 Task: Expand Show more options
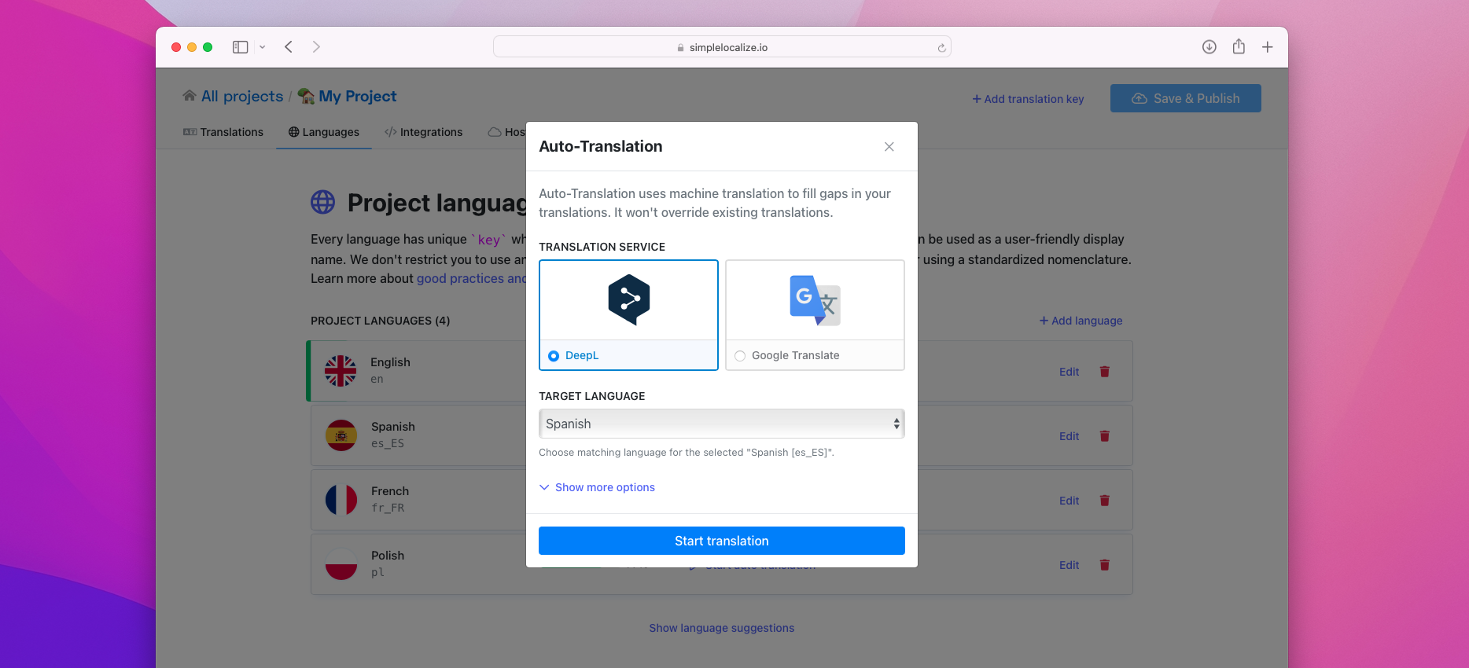tap(597, 487)
